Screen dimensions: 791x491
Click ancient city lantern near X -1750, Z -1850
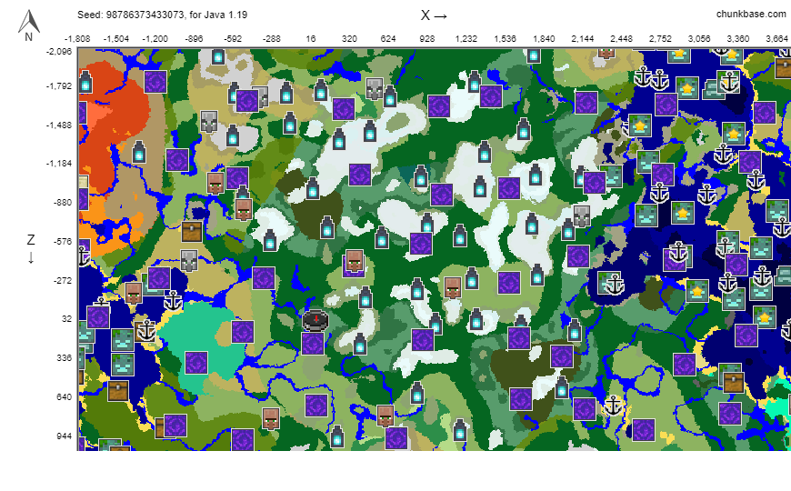[85, 82]
